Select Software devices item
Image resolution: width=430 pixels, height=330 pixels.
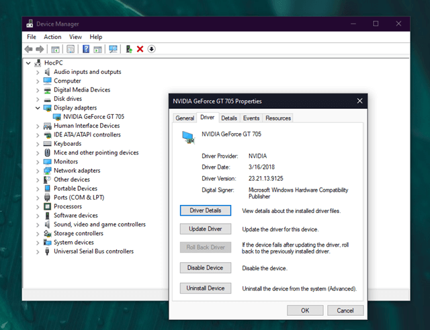point(76,215)
